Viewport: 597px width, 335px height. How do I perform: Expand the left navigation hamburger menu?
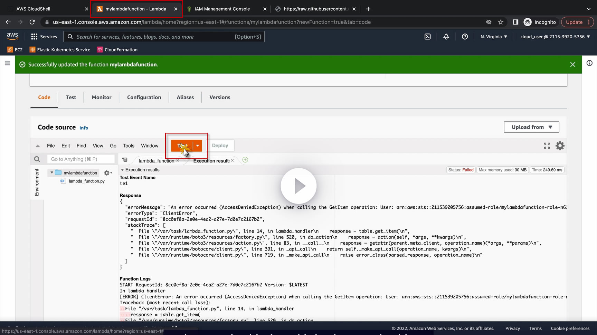[7, 63]
